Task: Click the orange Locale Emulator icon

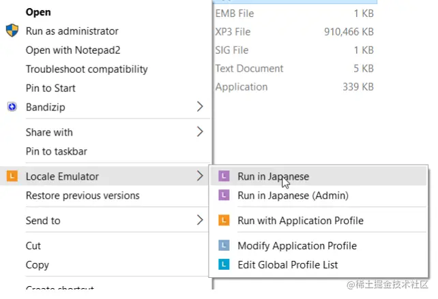Action: click(x=12, y=176)
